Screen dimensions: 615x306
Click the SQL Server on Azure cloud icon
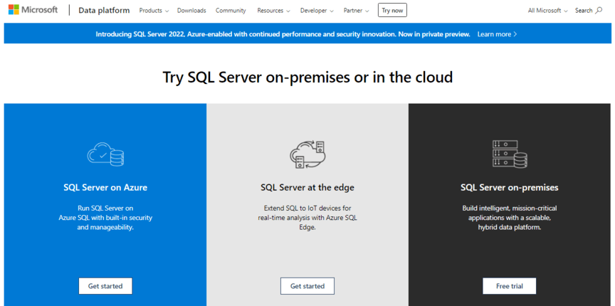pos(105,153)
